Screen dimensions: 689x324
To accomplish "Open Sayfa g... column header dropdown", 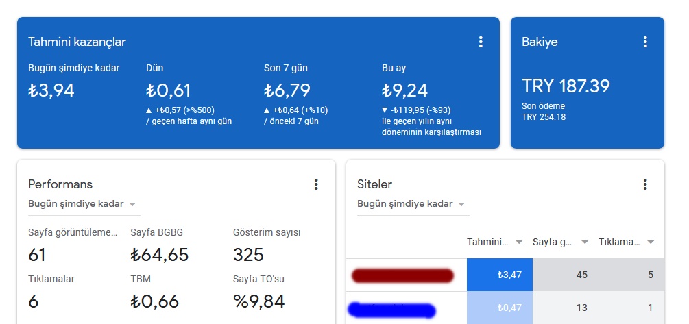I will (x=561, y=242).
